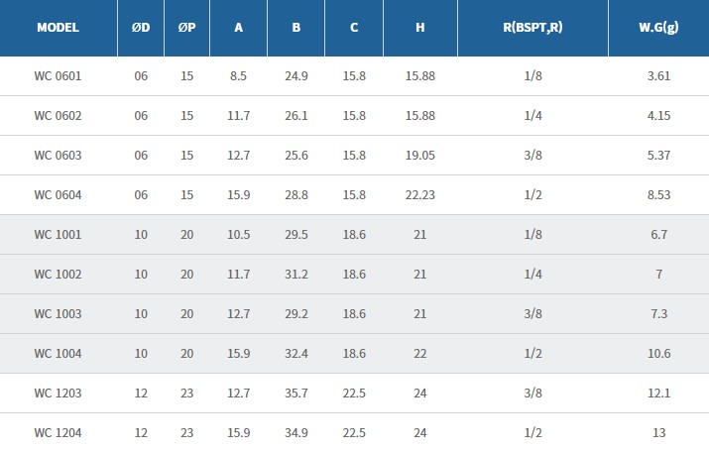Click the MODEL column header
The width and height of the screenshot is (709, 449).
tap(58, 28)
